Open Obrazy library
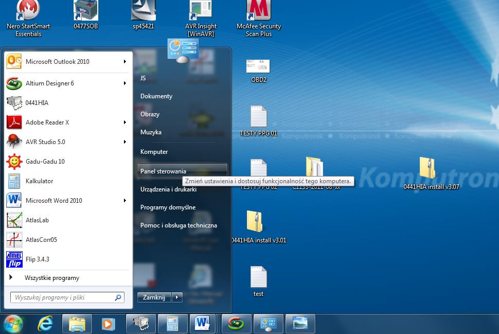Screen dimensions: 499x334 coord(182,114)
